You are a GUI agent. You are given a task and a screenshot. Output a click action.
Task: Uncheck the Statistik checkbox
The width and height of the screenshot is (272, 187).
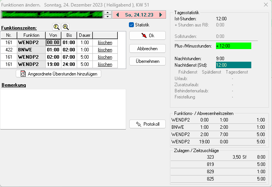(132, 25)
